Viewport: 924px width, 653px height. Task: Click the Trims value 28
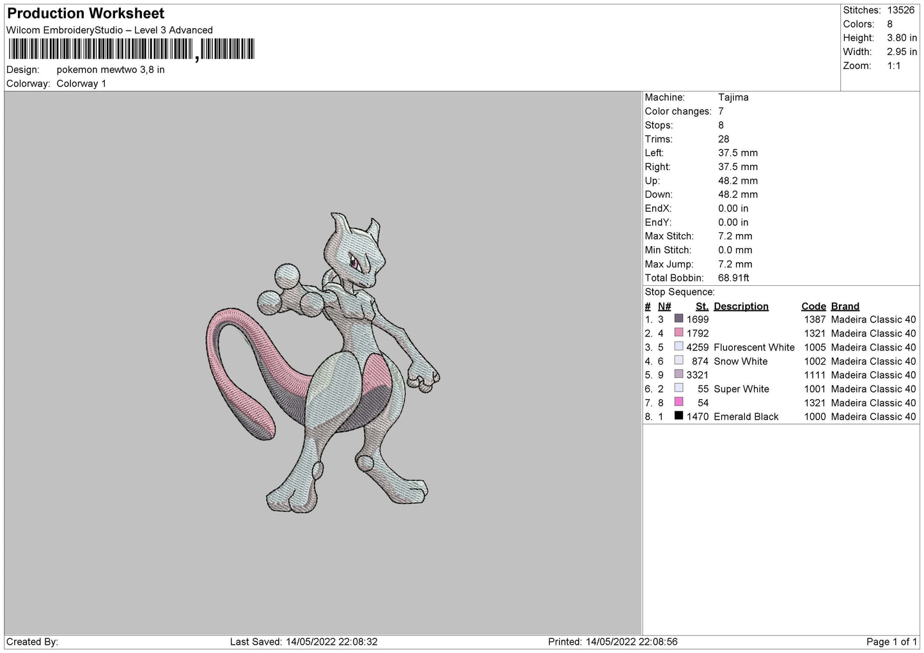724,139
